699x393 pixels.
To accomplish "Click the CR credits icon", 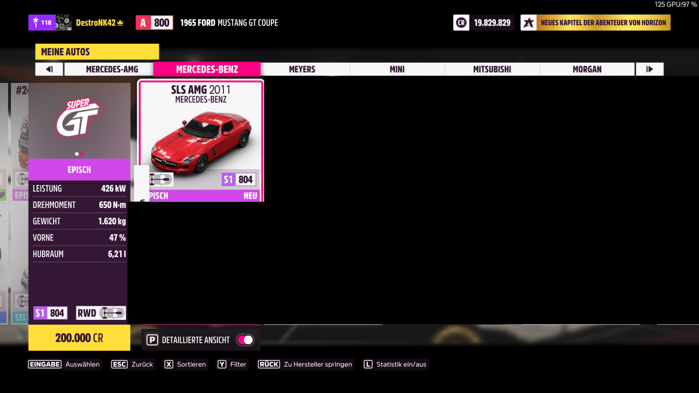I will click(461, 23).
